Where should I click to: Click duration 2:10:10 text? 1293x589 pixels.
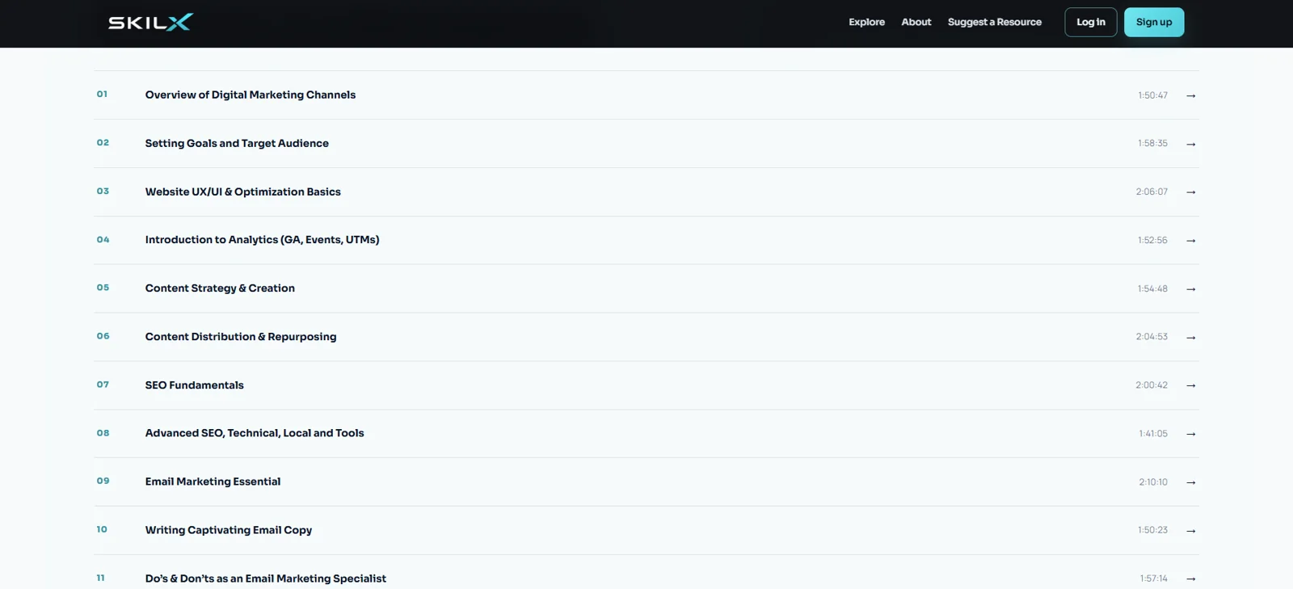pos(1153,482)
